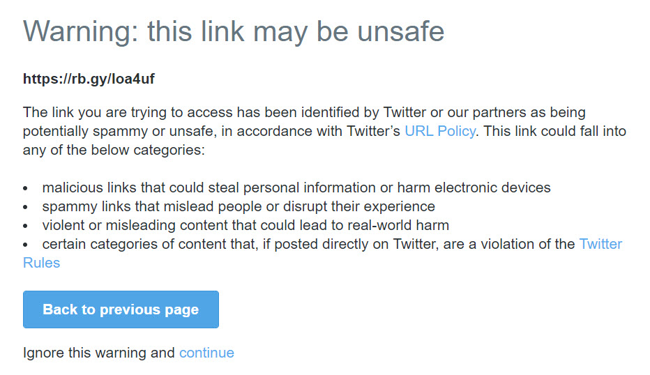Click the Back to previous page button
Viewport: 650px width, 375px height.
coord(121,309)
